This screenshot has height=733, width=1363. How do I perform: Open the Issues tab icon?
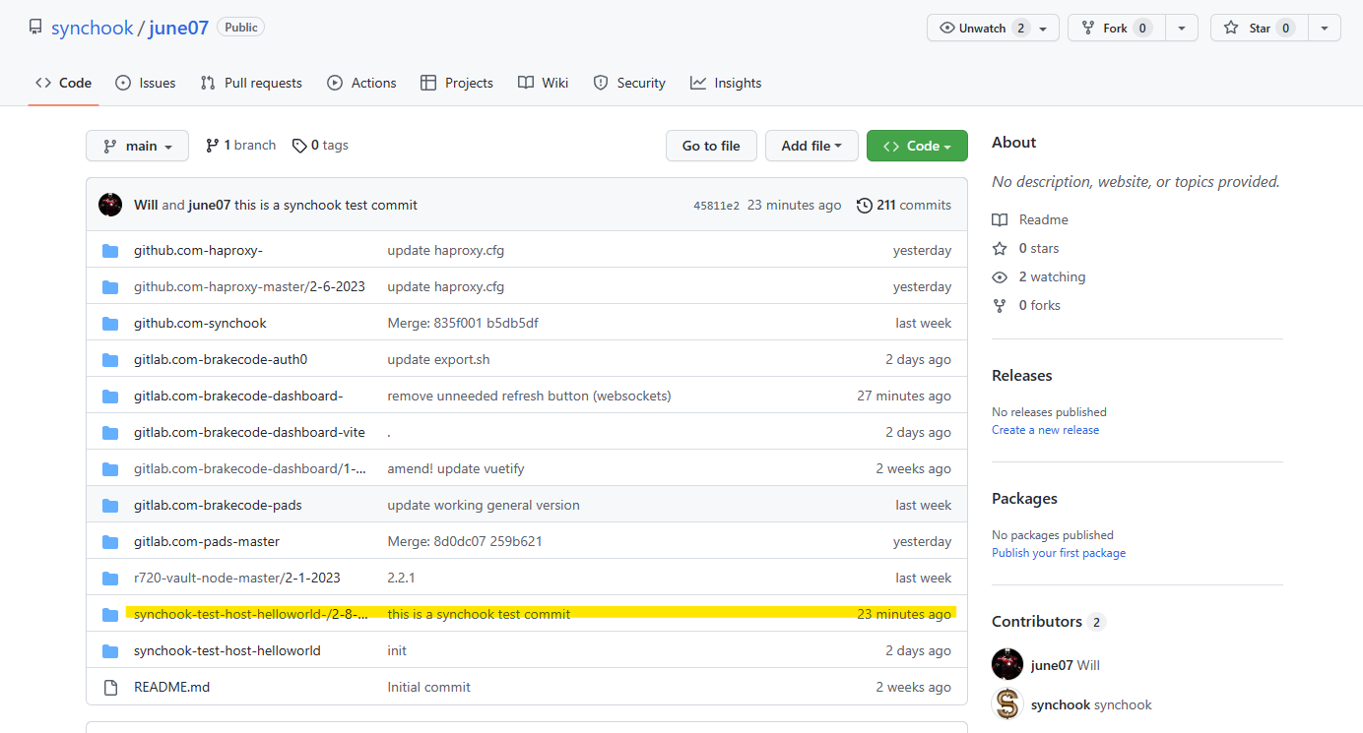[x=123, y=83]
